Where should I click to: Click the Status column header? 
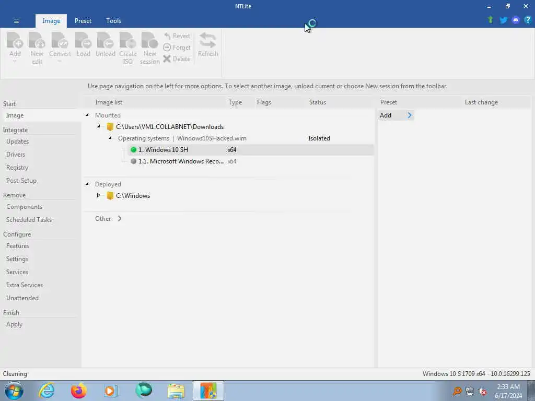317,102
